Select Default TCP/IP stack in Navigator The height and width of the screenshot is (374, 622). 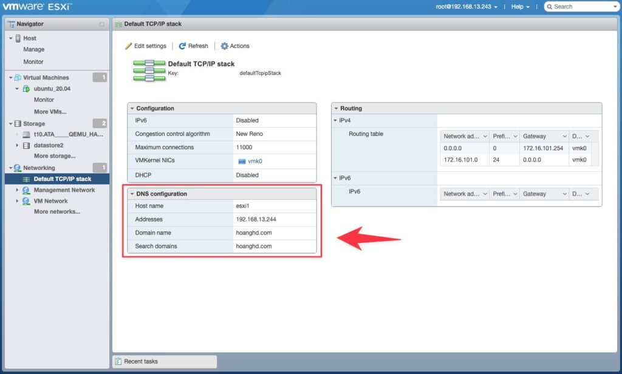point(57,179)
